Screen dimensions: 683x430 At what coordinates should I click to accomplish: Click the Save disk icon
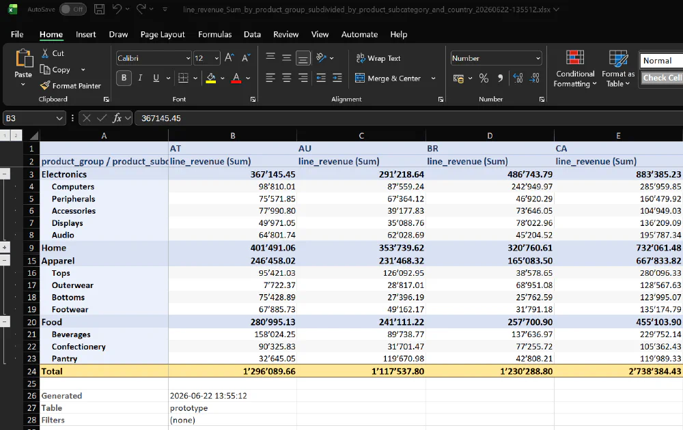click(x=99, y=9)
